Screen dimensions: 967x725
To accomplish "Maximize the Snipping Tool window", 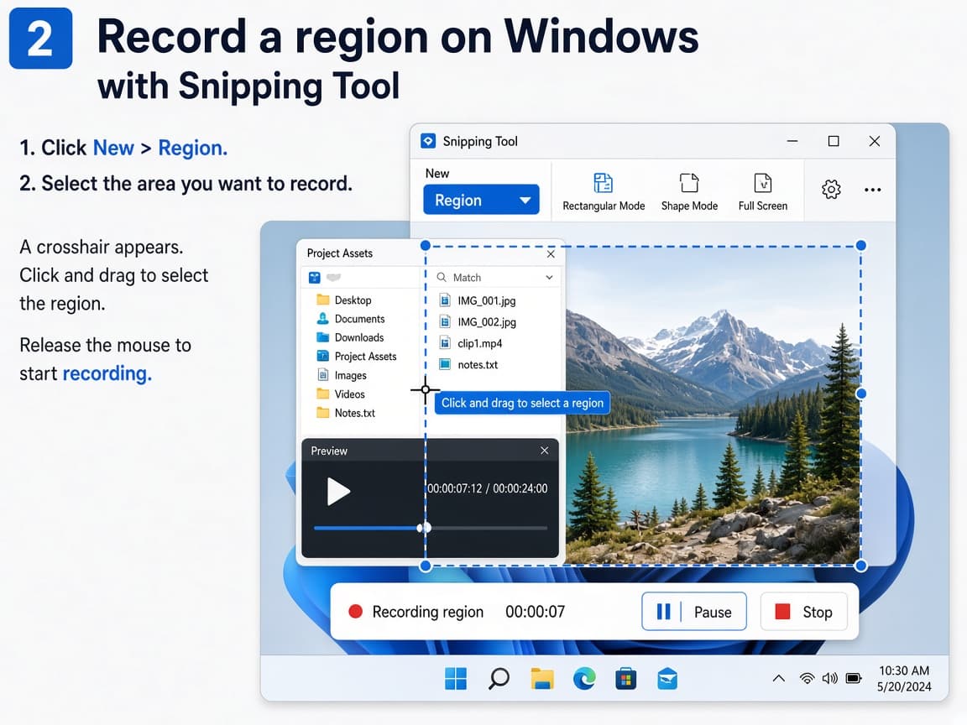I will point(834,141).
